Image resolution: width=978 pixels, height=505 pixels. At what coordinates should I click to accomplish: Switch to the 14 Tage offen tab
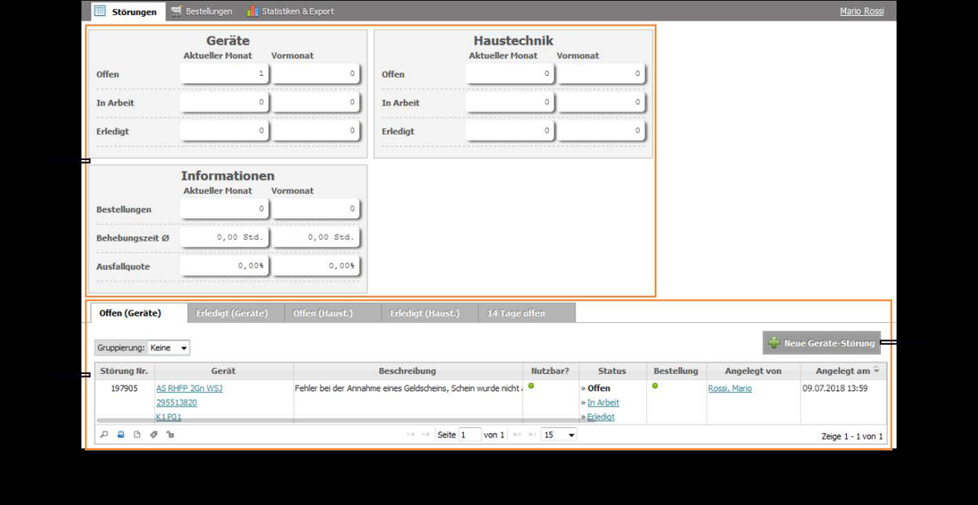tap(527, 313)
